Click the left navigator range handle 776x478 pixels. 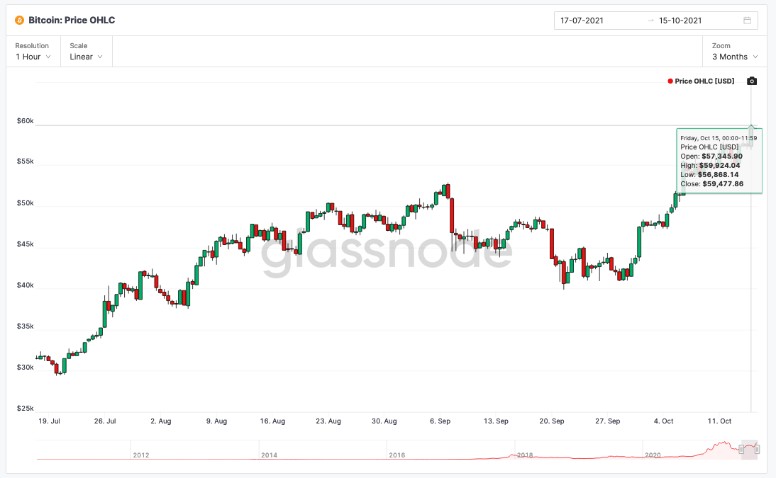[741, 449]
